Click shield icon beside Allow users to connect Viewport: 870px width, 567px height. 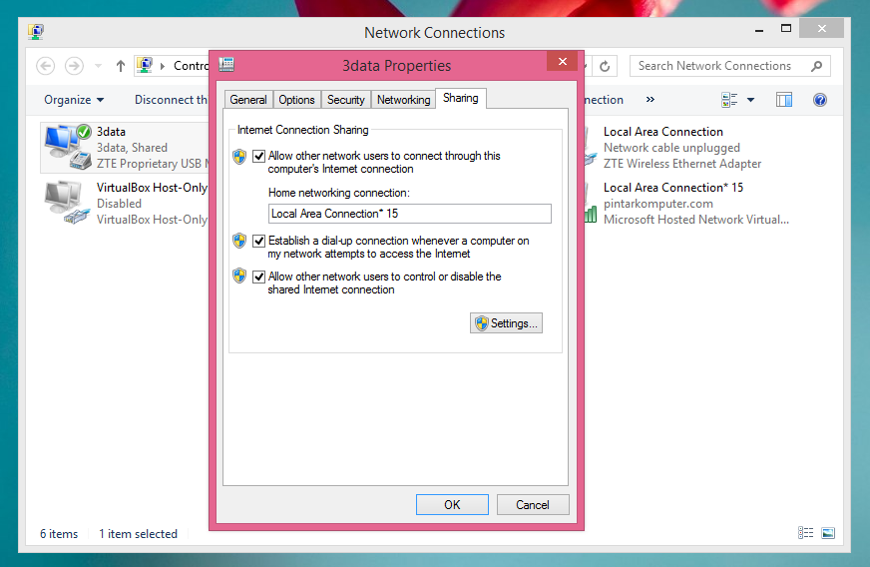(x=239, y=157)
